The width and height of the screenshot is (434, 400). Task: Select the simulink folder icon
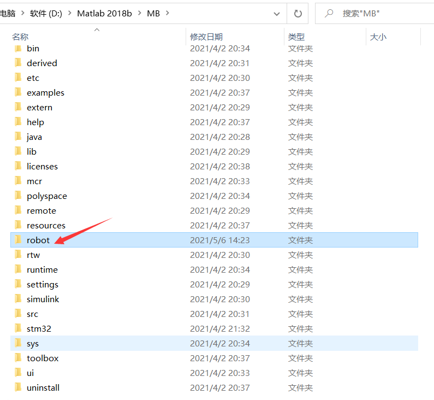pos(18,299)
